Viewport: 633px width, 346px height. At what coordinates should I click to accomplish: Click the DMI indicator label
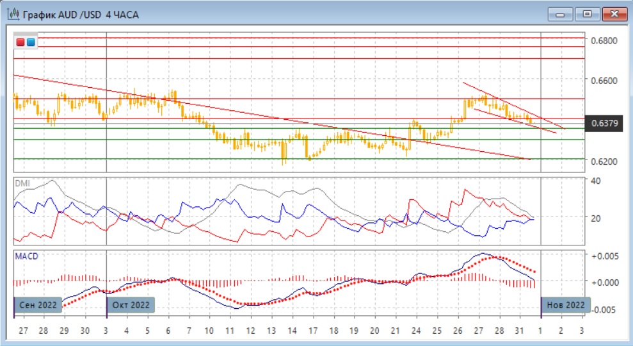[x=22, y=183]
